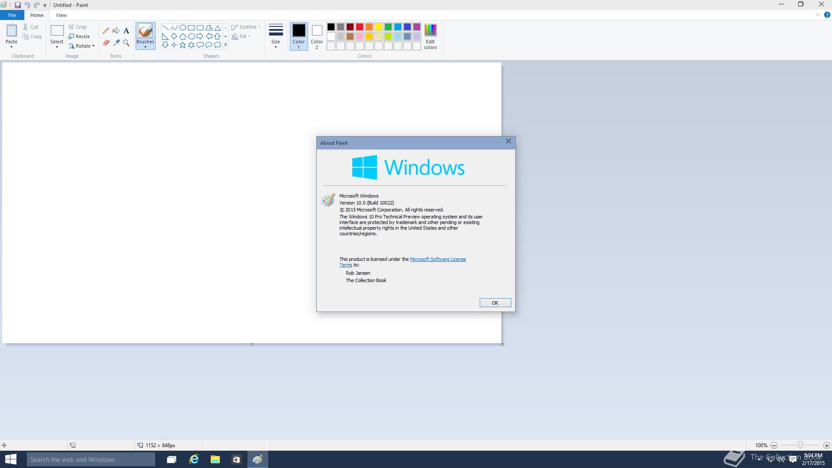Choose the Line shape
The image size is (832, 468).
[x=165, y=28]
